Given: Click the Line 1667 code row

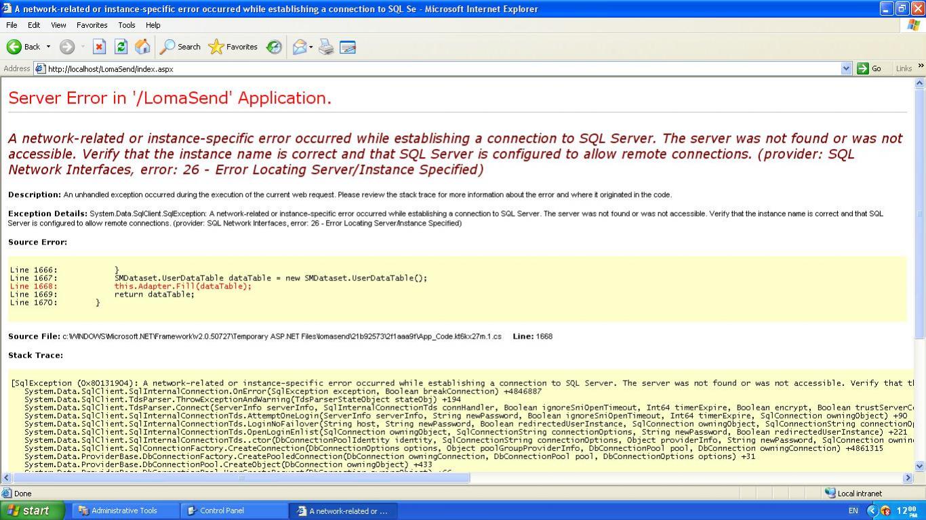Looking at the screenshot, I should point(218,278).
